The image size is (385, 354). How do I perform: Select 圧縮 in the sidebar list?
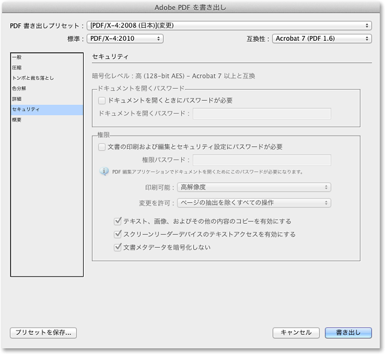[17, 68]
